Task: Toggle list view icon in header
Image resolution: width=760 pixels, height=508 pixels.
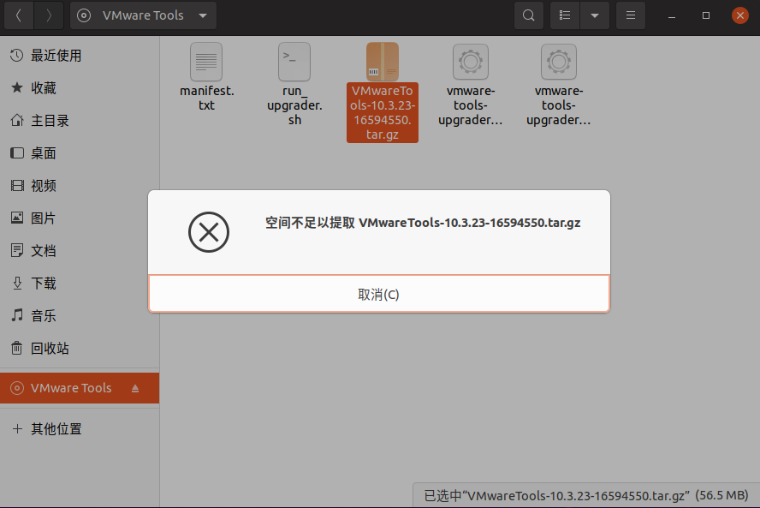Action: pyautogui.click(x=565, y=15)
